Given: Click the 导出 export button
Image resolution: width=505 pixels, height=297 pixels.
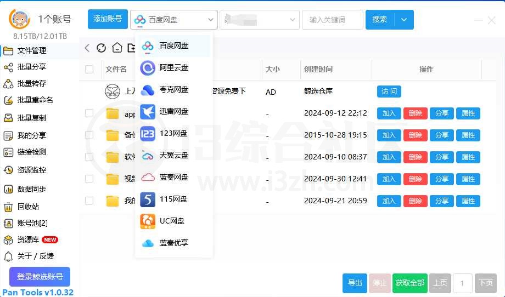Looking at the screenshot, I should (x=355, y=283).
